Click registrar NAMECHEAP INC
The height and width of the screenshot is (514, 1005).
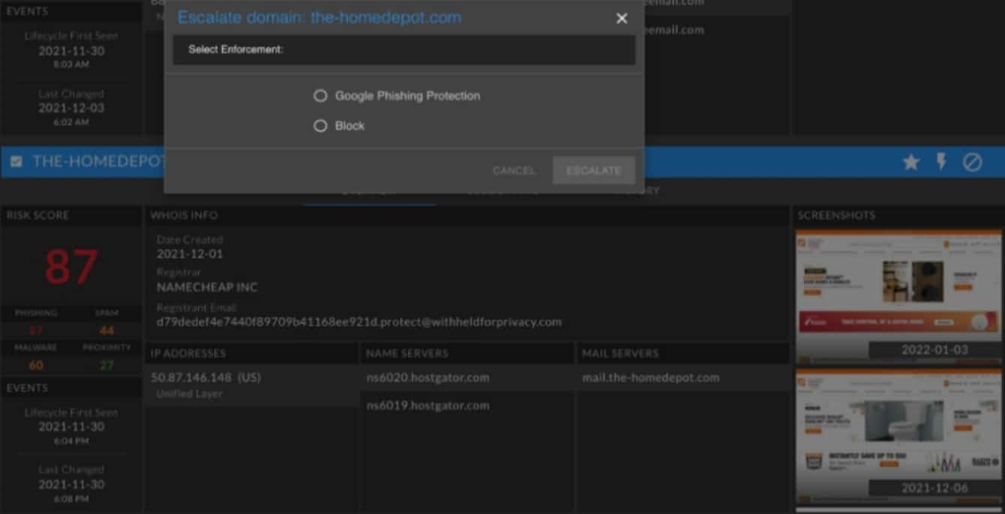[207, 287]
